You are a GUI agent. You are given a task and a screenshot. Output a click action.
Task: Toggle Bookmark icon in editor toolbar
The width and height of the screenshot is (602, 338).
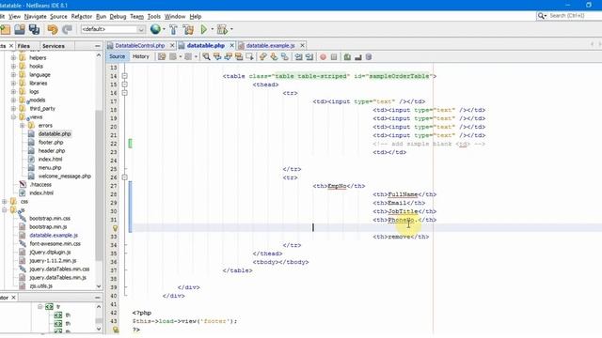tap(284, 56)
